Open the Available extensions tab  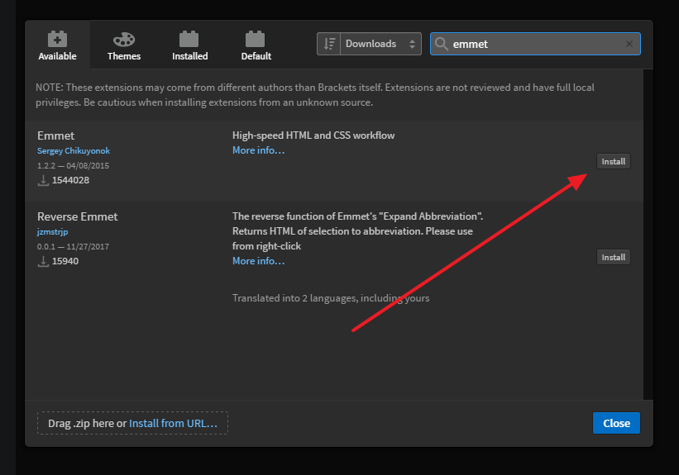[57, 45]
